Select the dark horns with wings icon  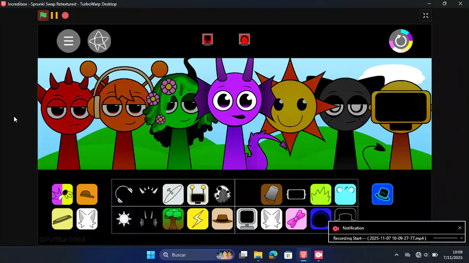click(x=149, y=219)
